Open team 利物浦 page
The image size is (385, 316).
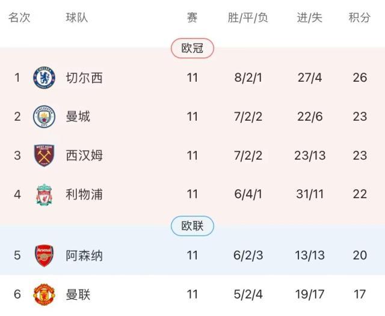(x=84, y=195)
